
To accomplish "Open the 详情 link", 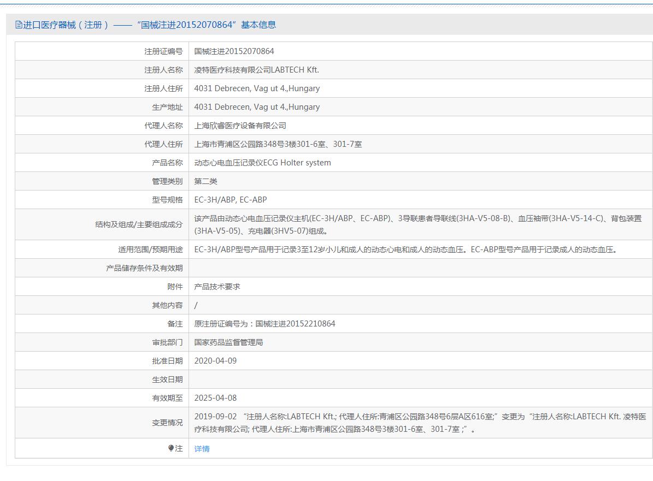I will point(202,449).
